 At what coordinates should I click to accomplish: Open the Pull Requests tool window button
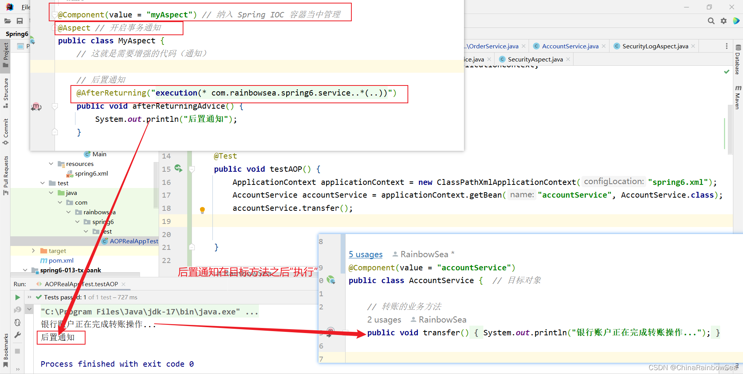click(5, 176)
